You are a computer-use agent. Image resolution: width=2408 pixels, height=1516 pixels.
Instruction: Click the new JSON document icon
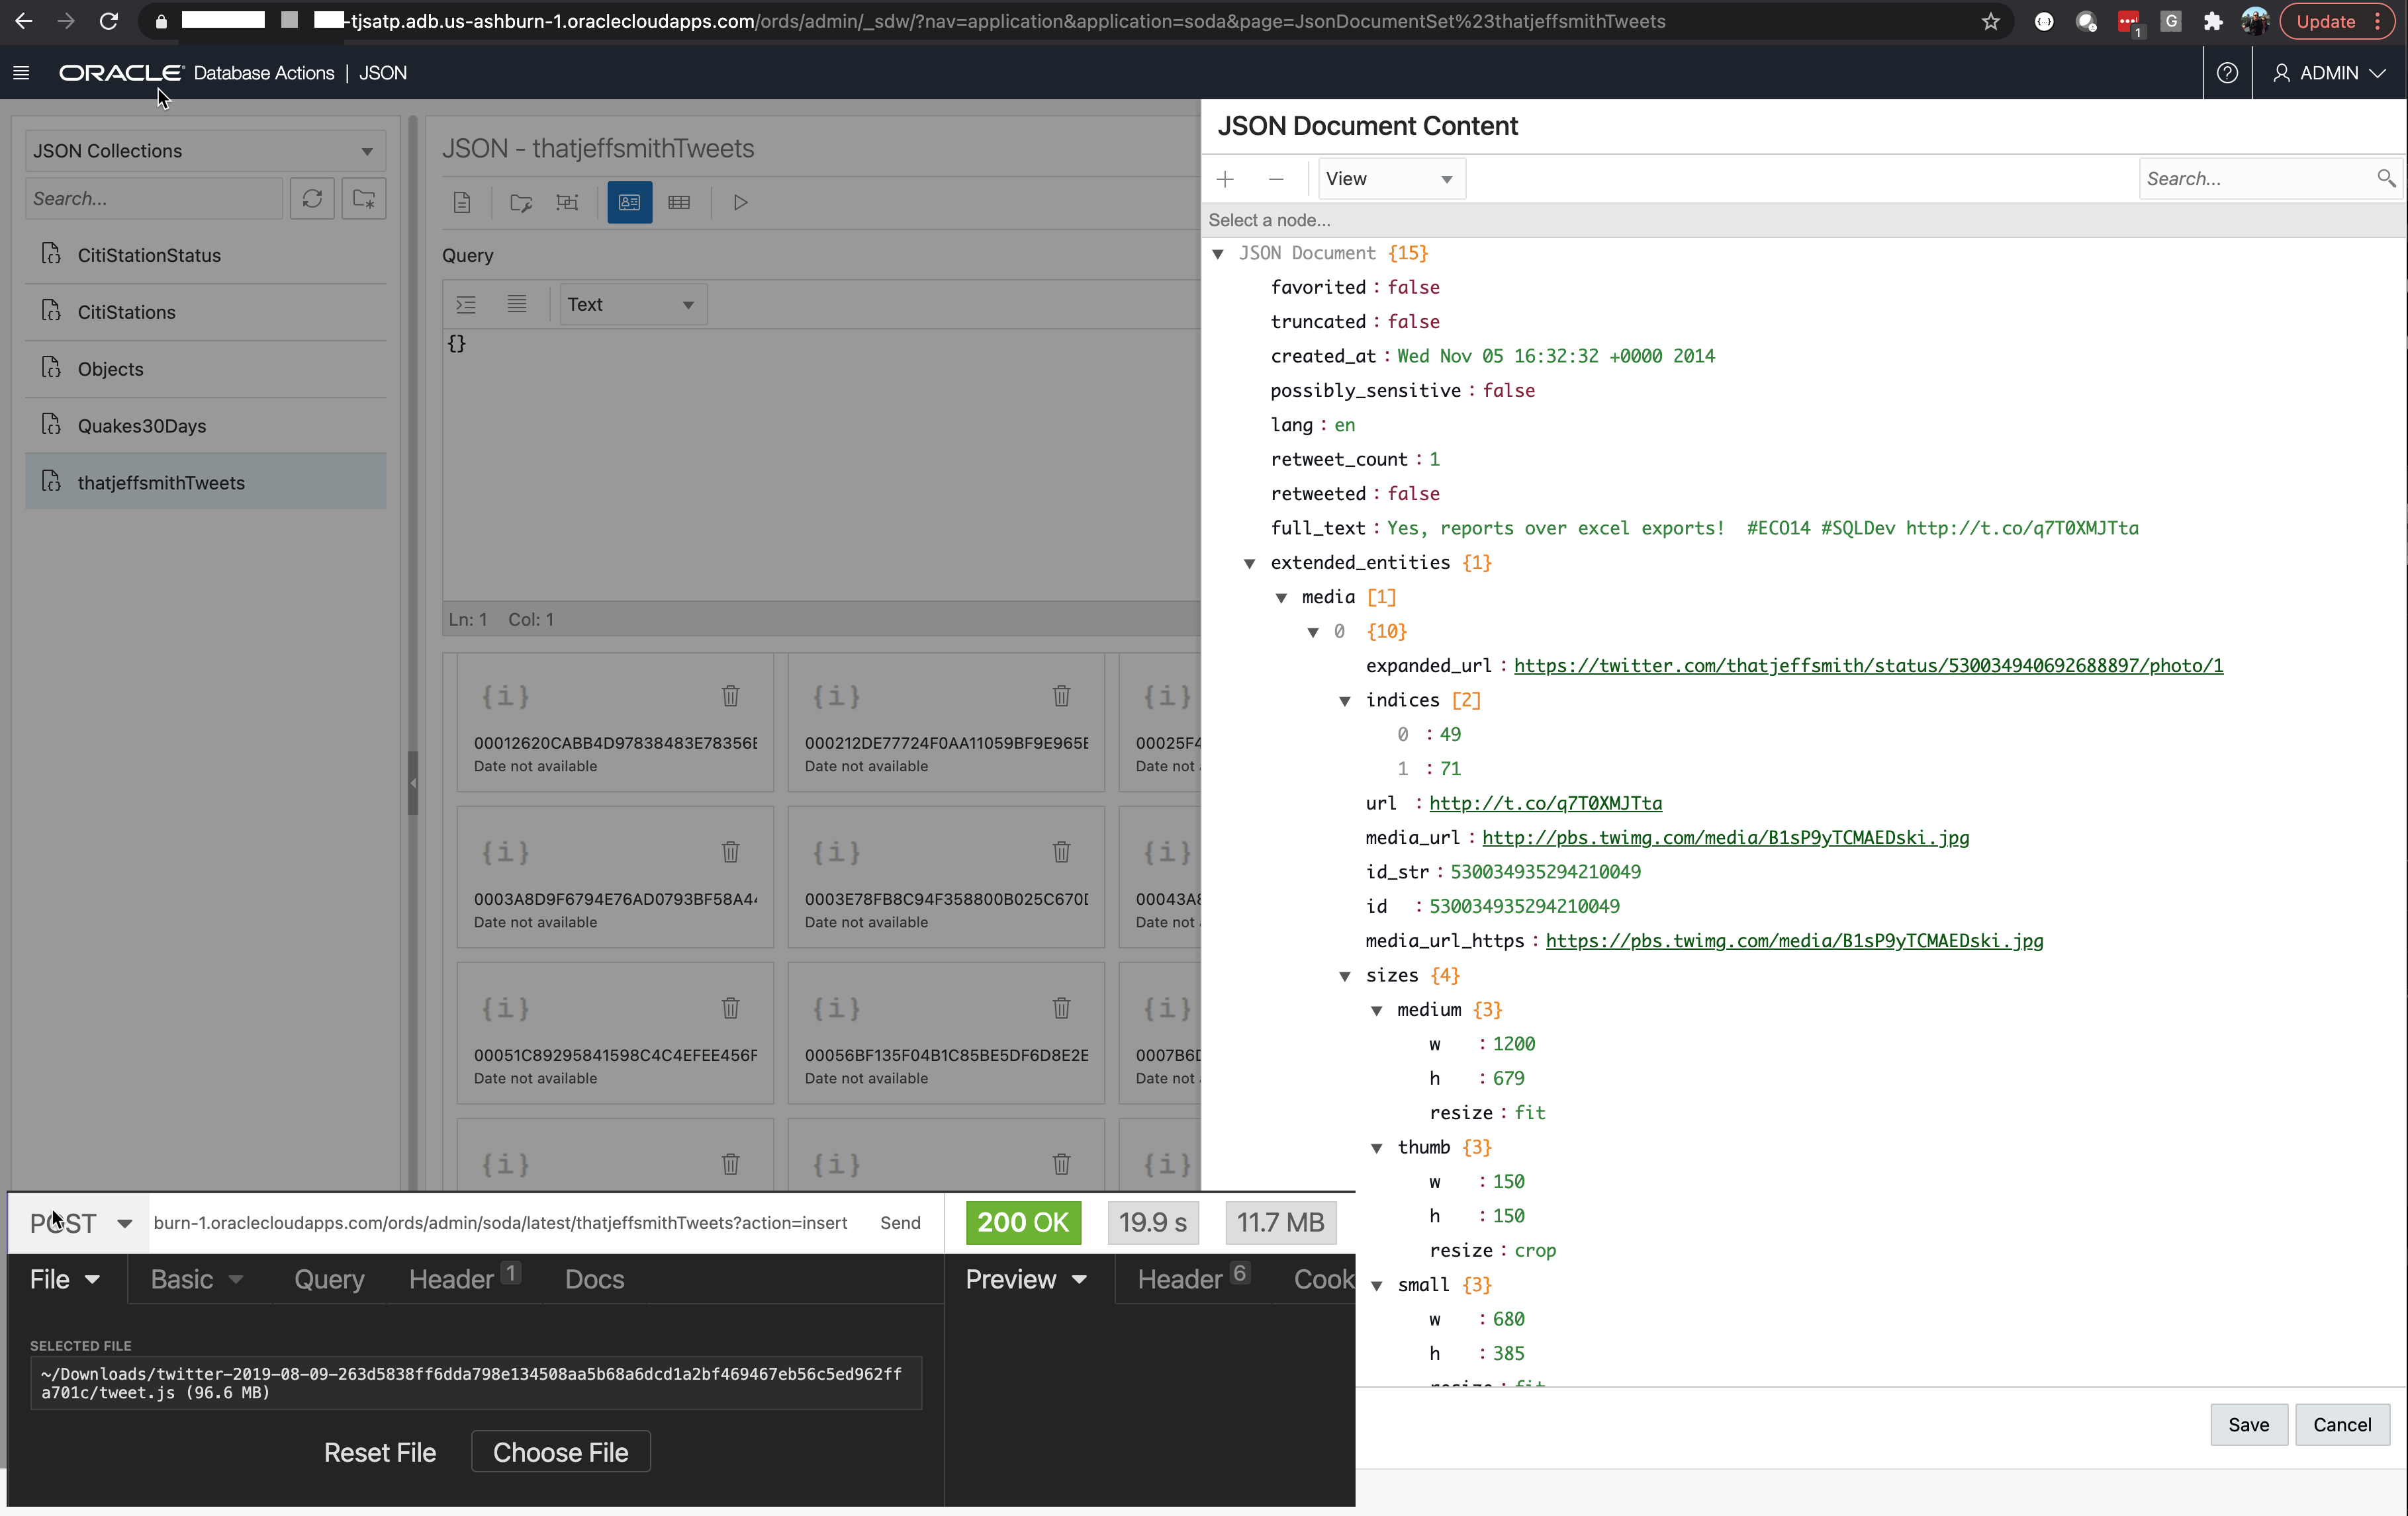tap(462, 203)
